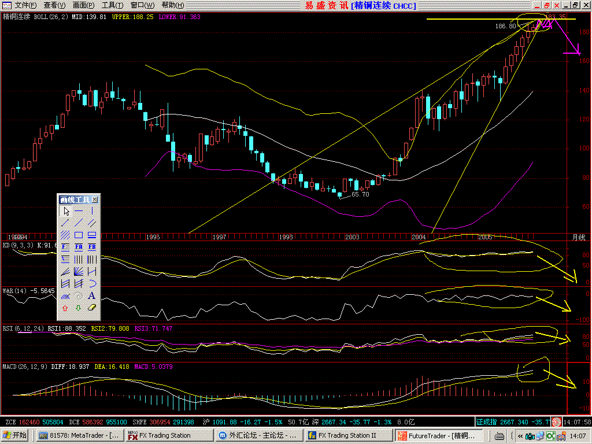Open the 查看(V) menu

tap(54, 5)
